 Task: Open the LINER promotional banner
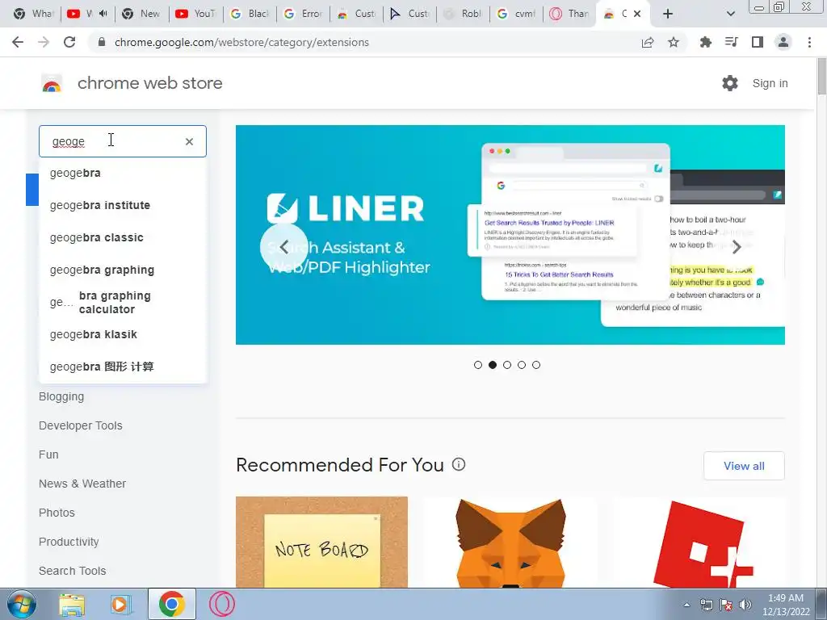point(510,235)
